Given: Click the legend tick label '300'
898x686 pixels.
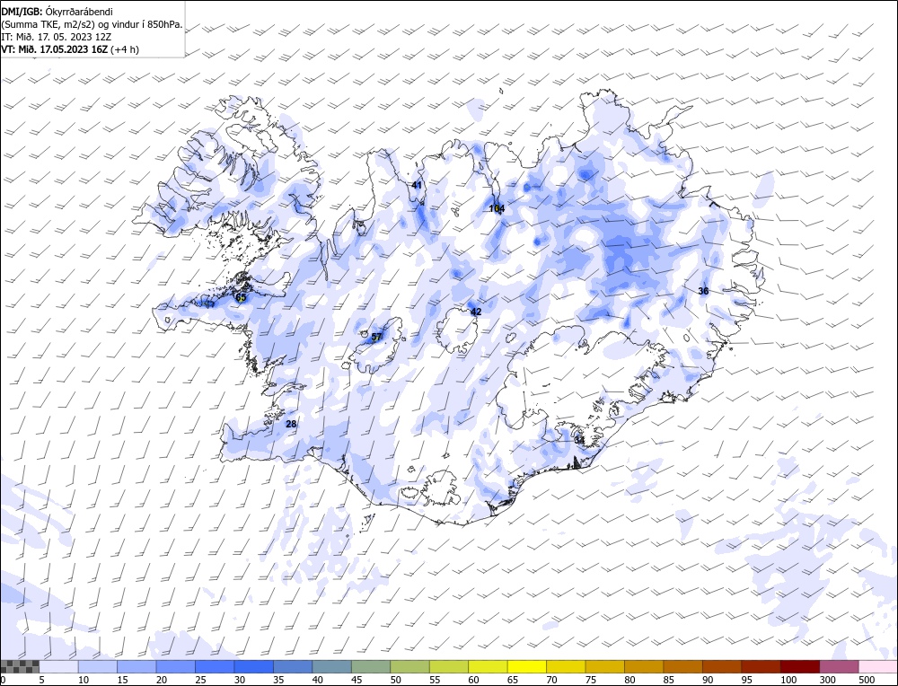Looking at the screenshot, I should tap(828, 680).
